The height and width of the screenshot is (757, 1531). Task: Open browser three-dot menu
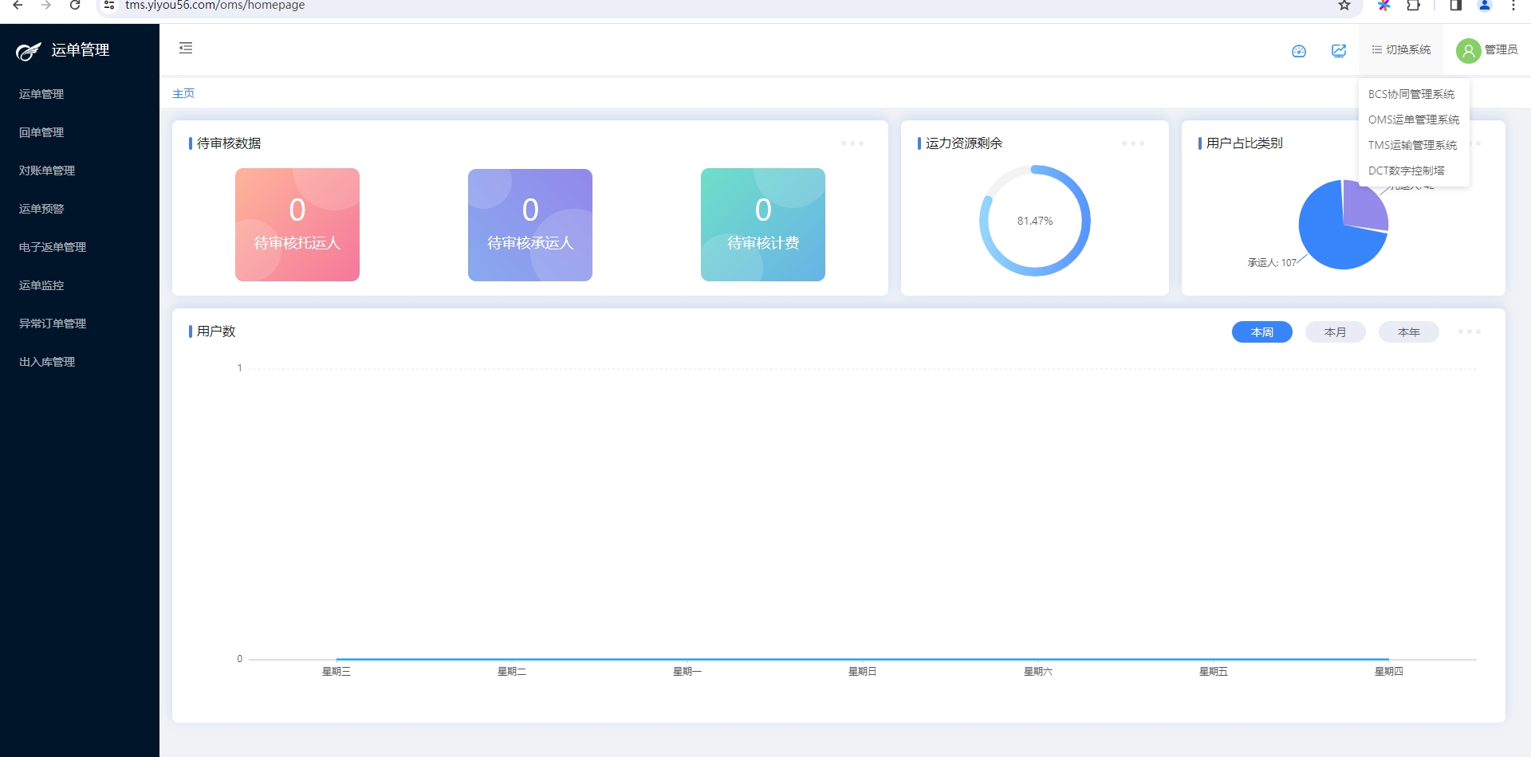[1513, 5]
